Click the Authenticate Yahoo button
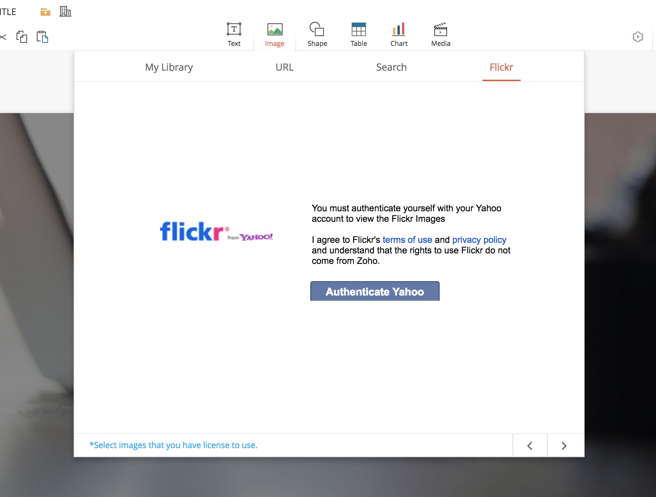The image size is (656, 497). click(x=375, y=291)
